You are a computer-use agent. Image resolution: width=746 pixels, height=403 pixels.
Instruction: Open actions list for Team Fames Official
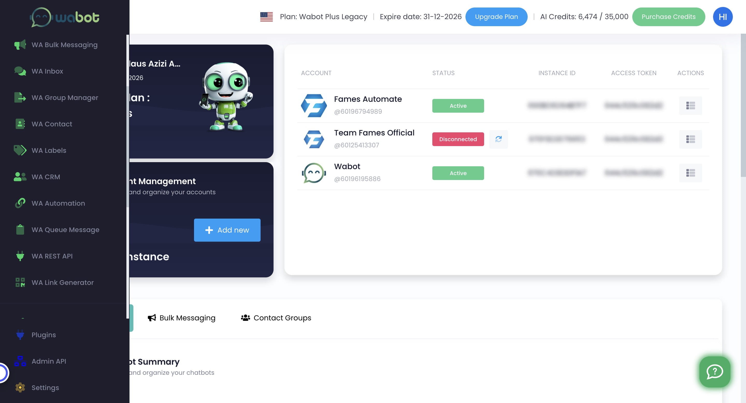click(x=690, y=139)
